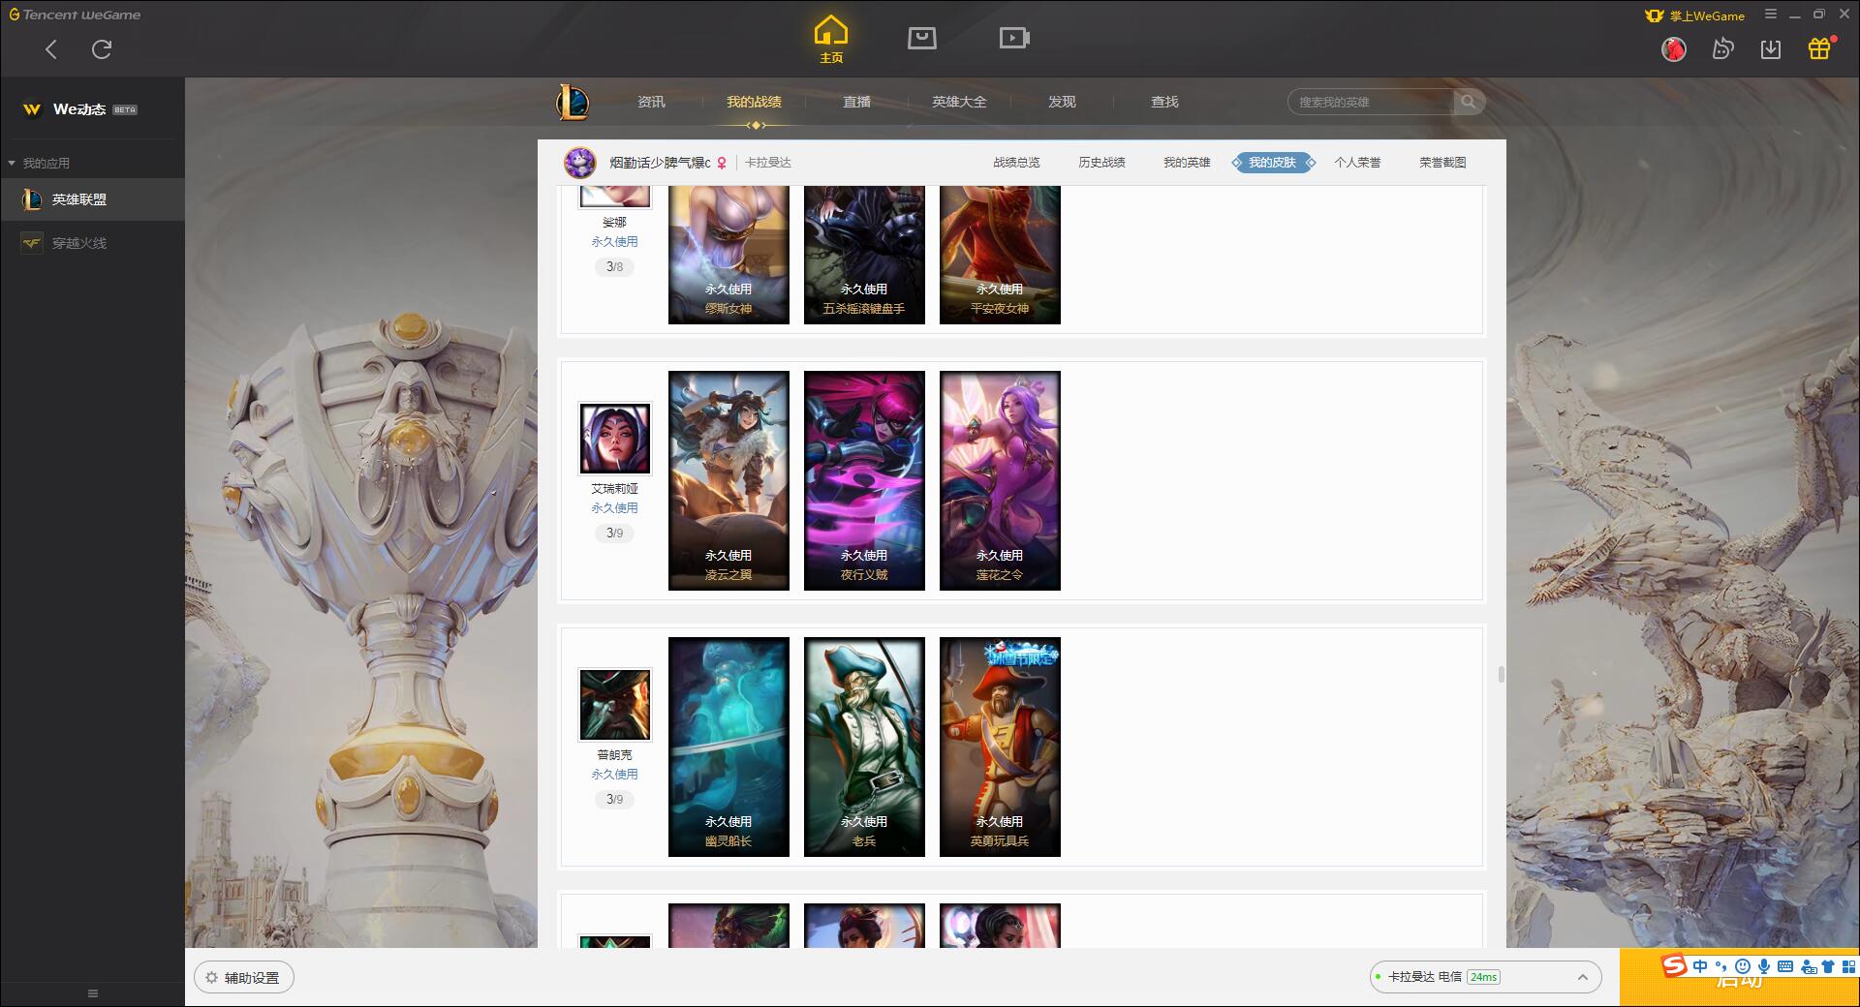1860x1007 pixels.
Task: Click the Sogou input method S icon
Action: [x=1674, y=965]
